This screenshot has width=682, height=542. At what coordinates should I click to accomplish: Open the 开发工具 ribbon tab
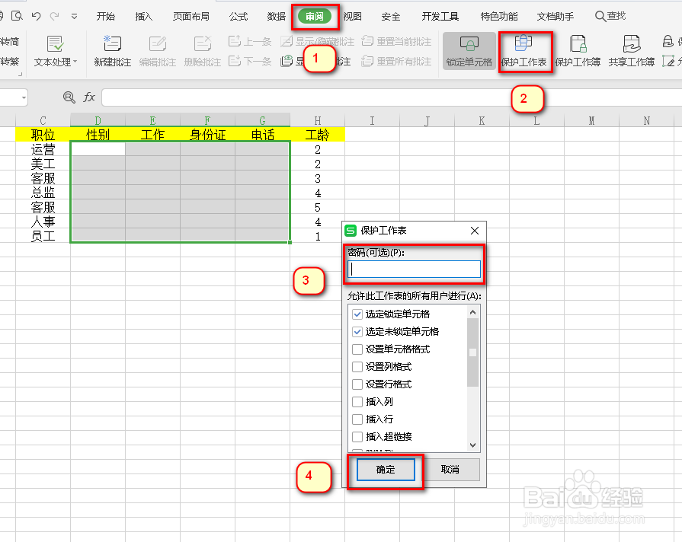click(440, 14)
